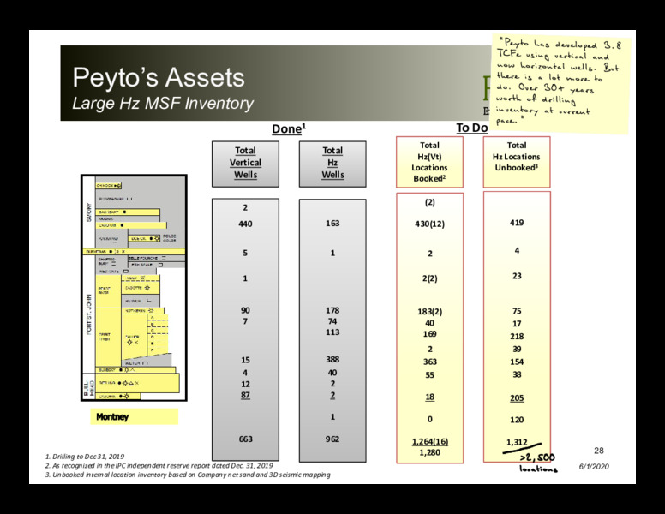The image size is (665, 514).
Task: Select the "663" vertical wells total
Action: coord(246,439)
